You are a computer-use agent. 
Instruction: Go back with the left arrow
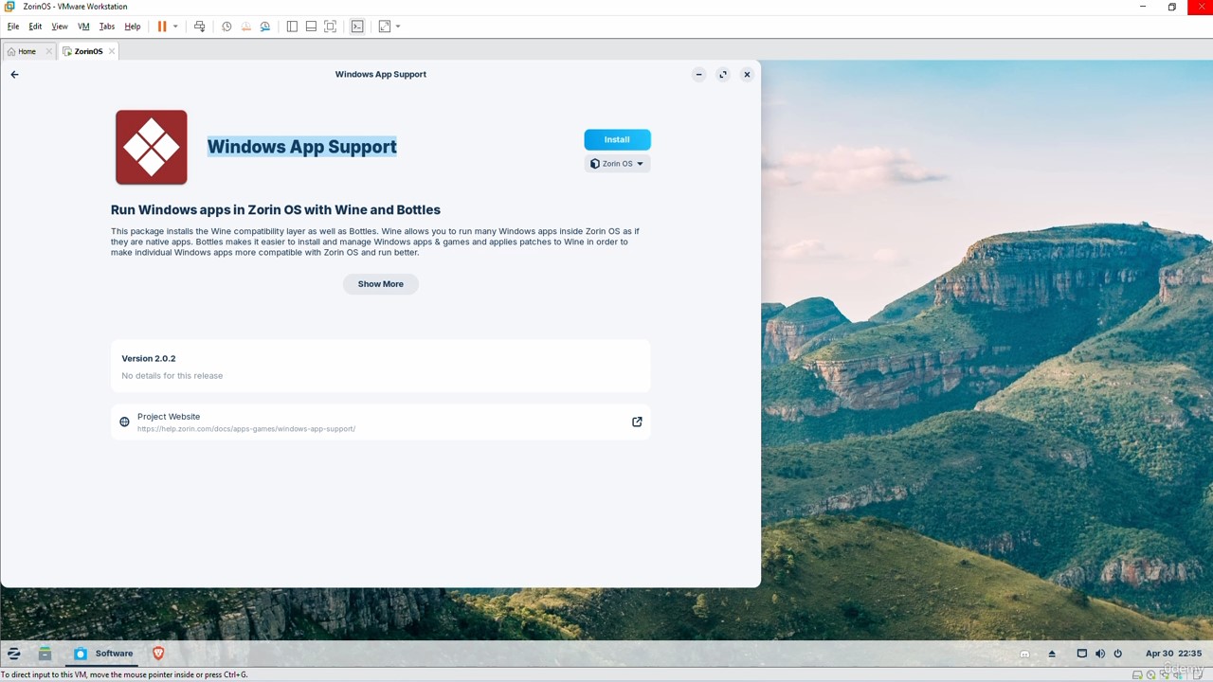click(14, 74)
